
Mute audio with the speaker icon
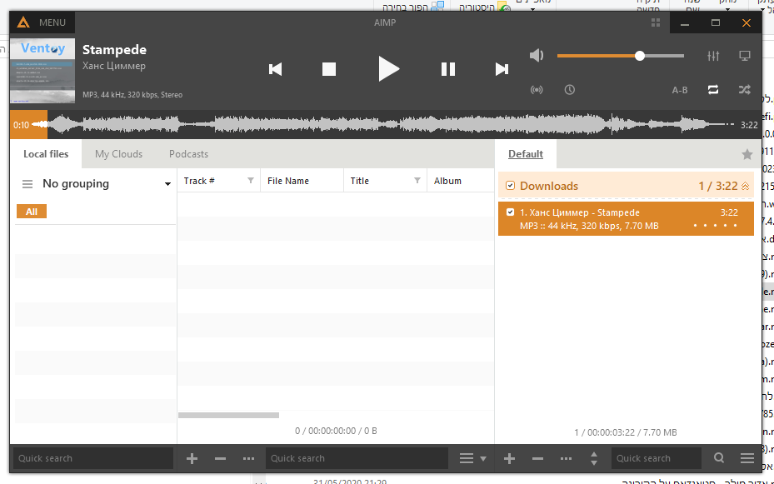click(x=537, y=55)
